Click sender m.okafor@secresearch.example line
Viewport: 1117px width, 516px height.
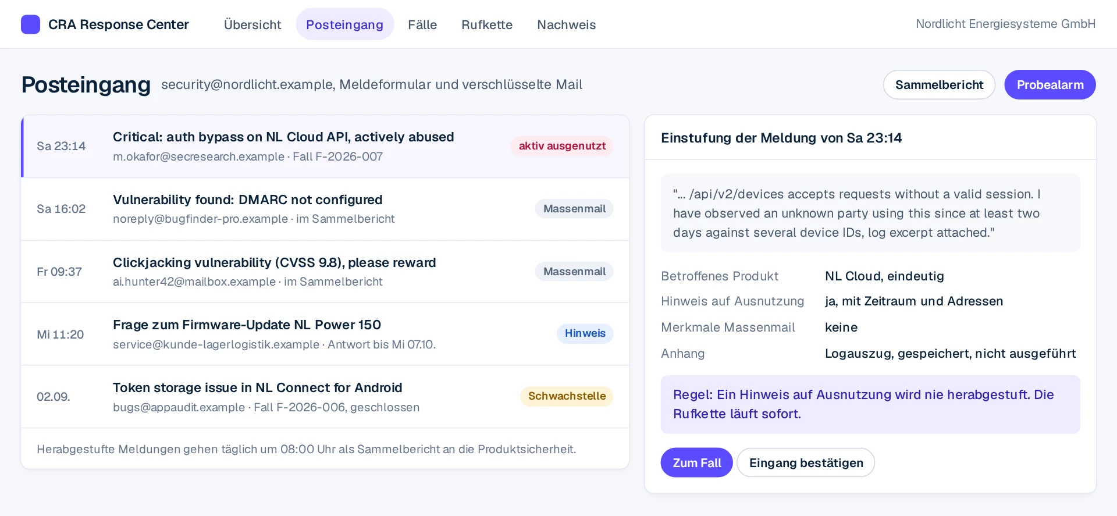click(x=248, y=156)
